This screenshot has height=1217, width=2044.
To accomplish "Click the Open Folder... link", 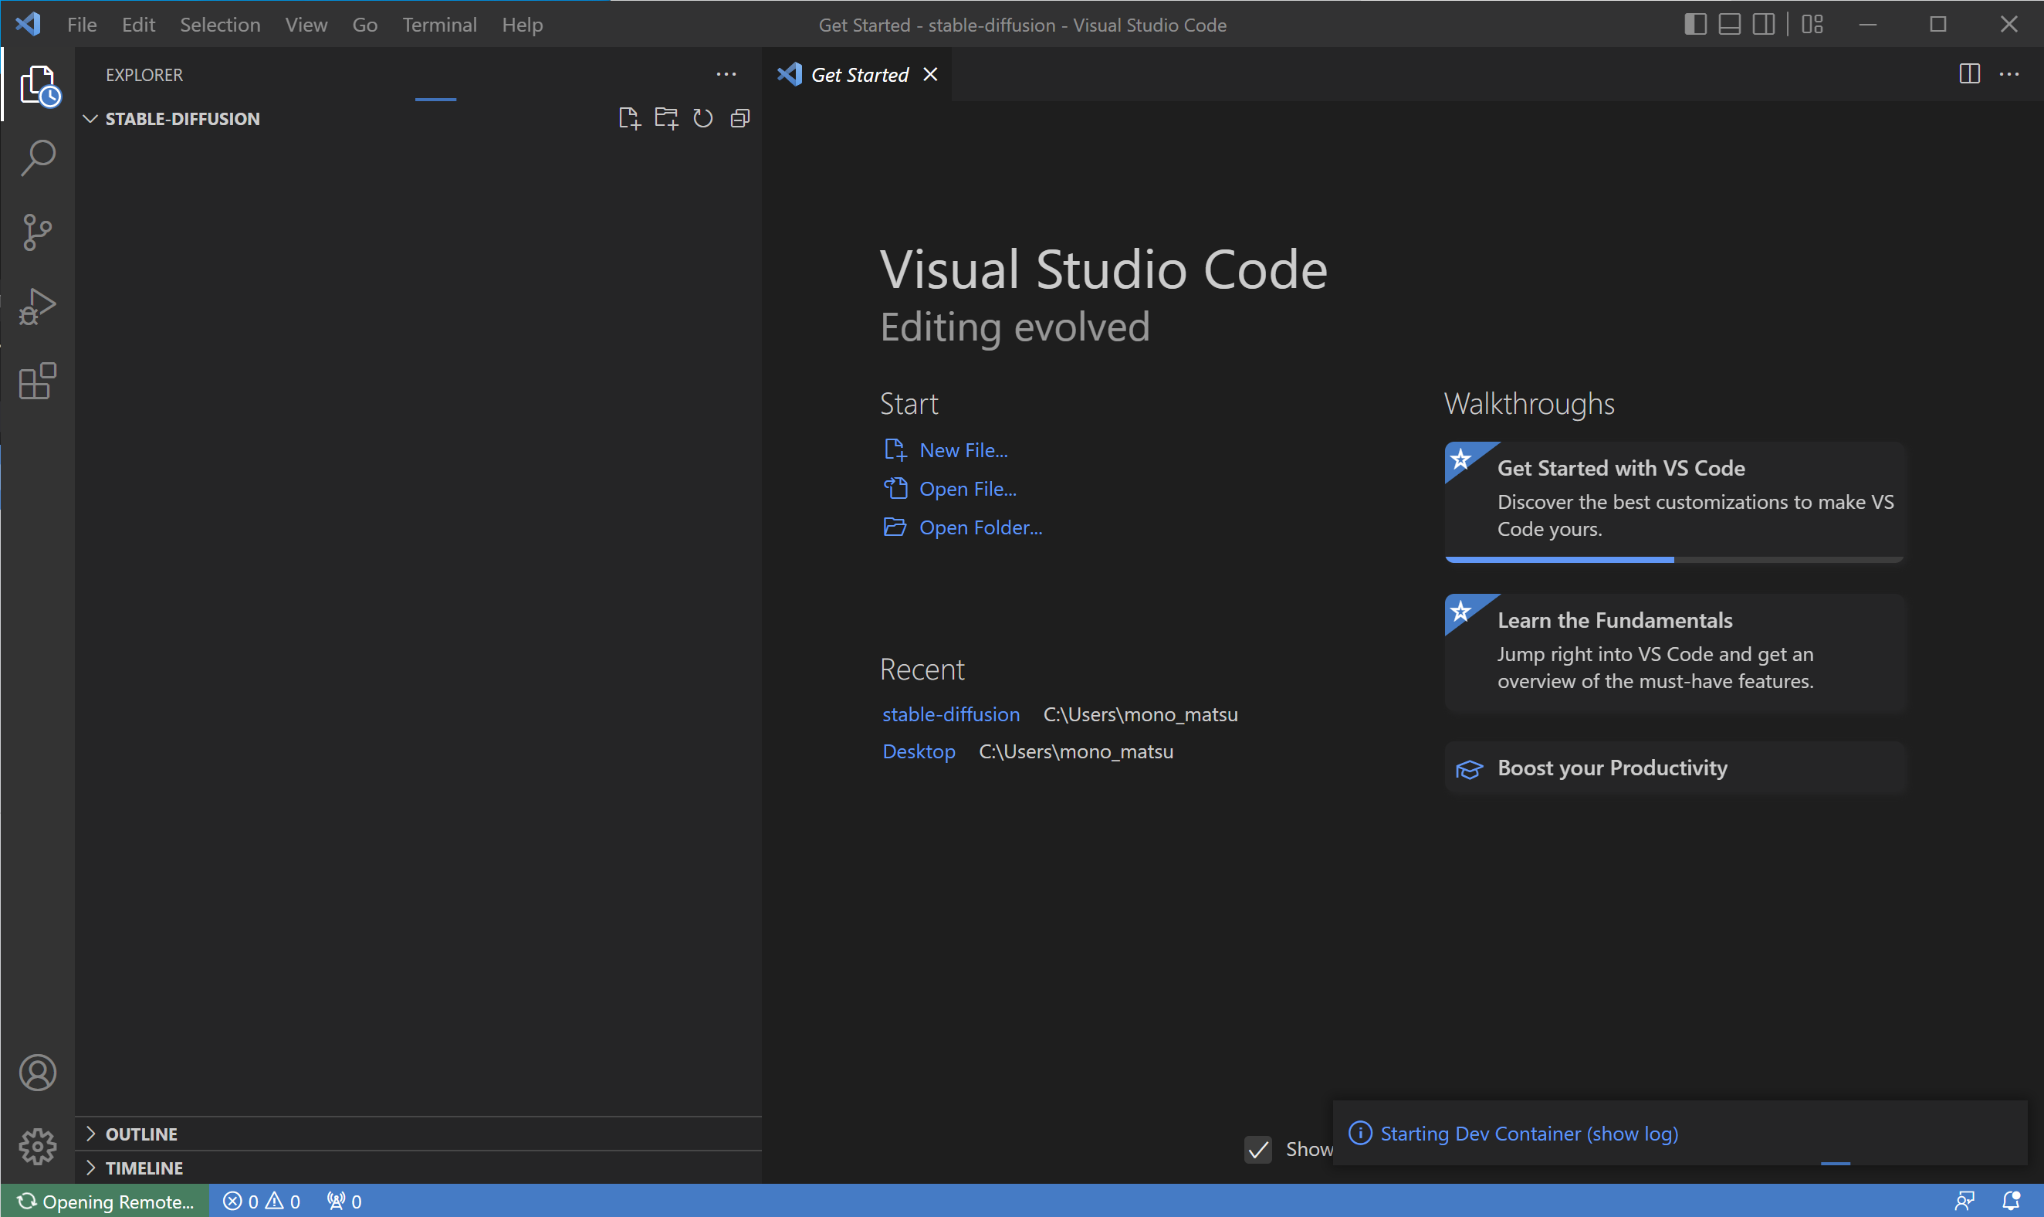I will (980, 527).
